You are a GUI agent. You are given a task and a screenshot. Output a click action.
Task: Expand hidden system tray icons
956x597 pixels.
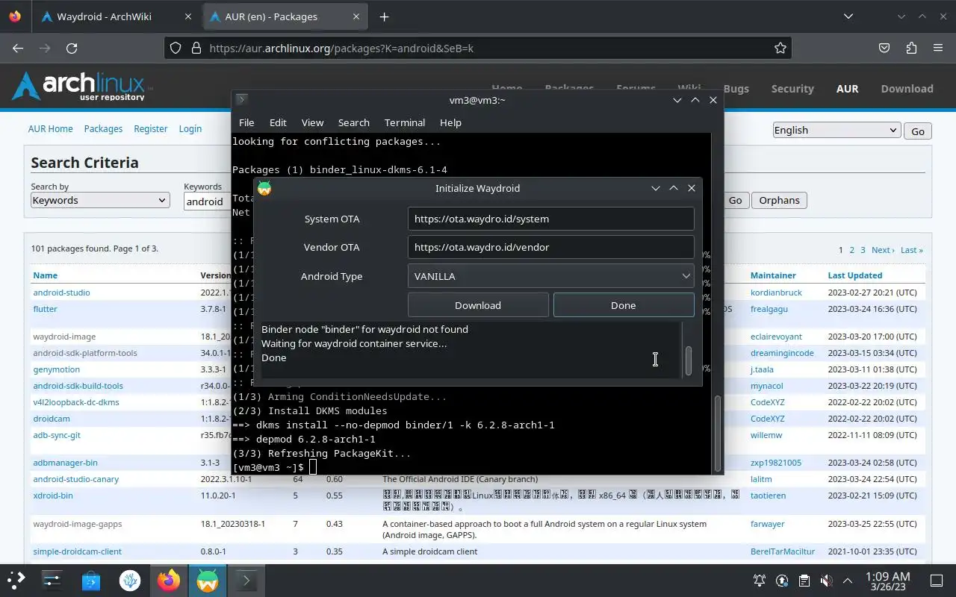tap(848, 581)
